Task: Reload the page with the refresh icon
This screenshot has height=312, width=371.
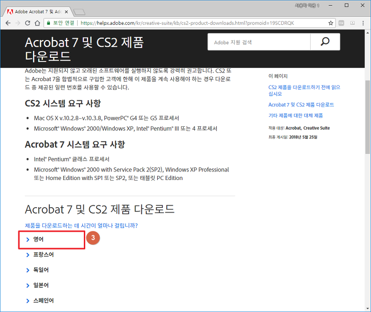Action: click(27, 23)
